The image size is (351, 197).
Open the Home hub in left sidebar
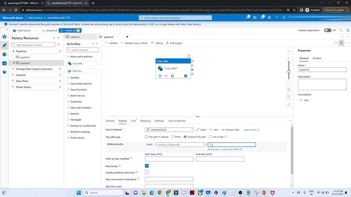coord(4,37)
